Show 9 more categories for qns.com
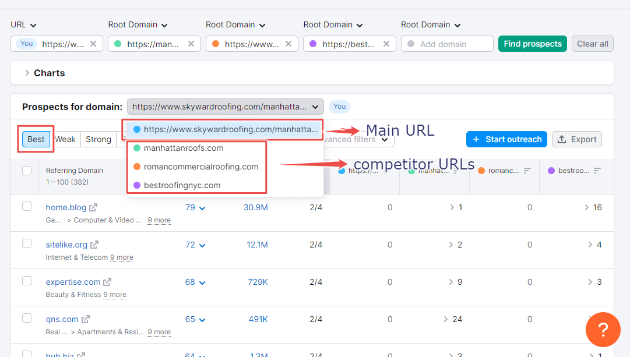 (x=159, y=332)
